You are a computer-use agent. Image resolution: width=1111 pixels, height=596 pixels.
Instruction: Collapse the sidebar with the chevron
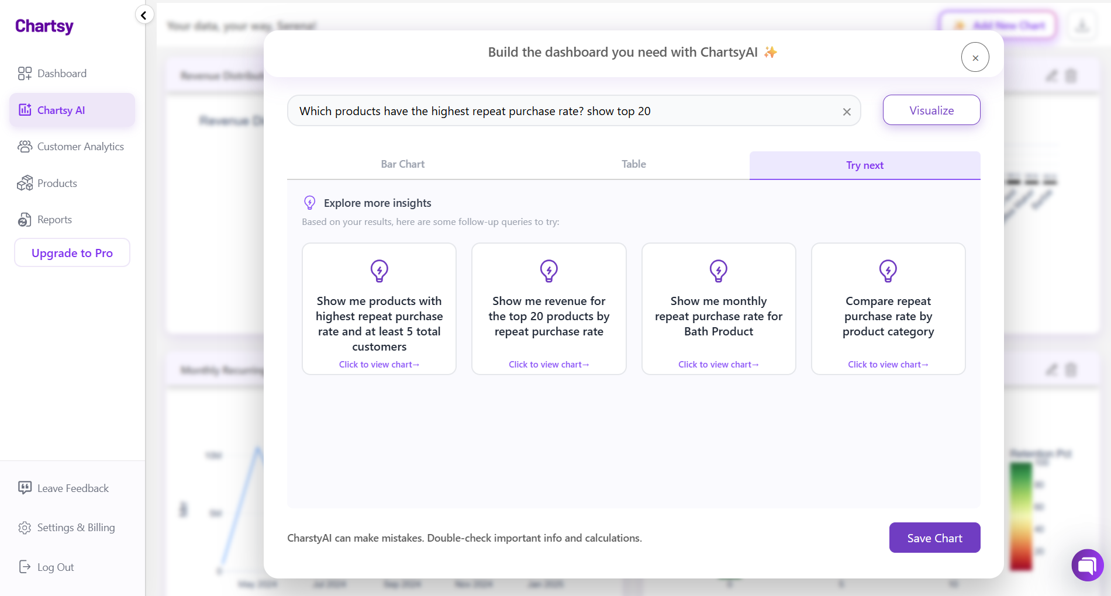144,15
